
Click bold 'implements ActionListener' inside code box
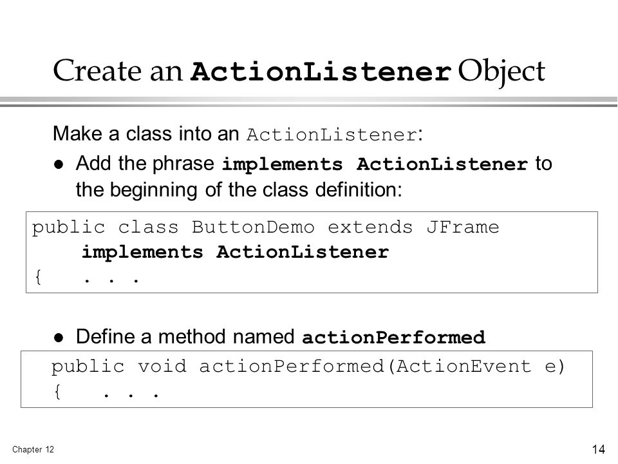point(236,252)
